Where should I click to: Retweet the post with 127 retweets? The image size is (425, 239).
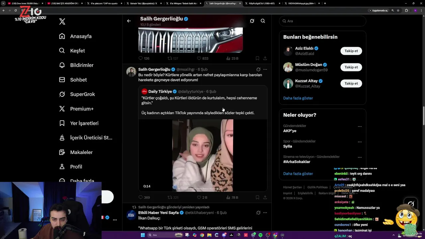tap(173, 58)
